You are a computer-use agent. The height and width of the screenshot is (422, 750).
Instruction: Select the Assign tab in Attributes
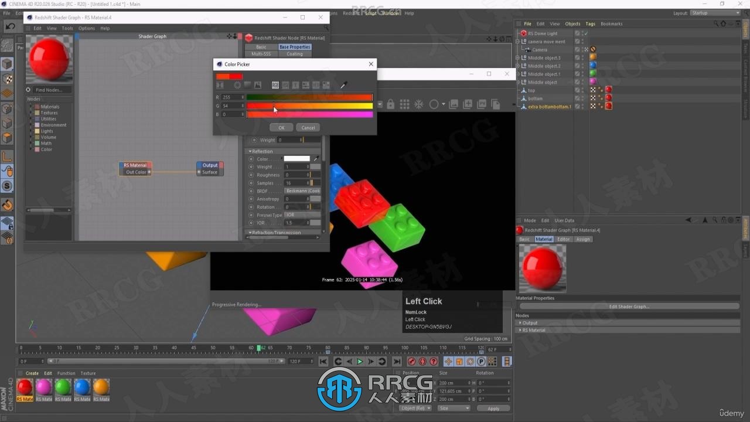point(583,239)
